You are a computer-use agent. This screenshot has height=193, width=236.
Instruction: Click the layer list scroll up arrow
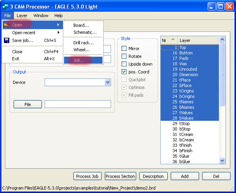coord(222,40)
